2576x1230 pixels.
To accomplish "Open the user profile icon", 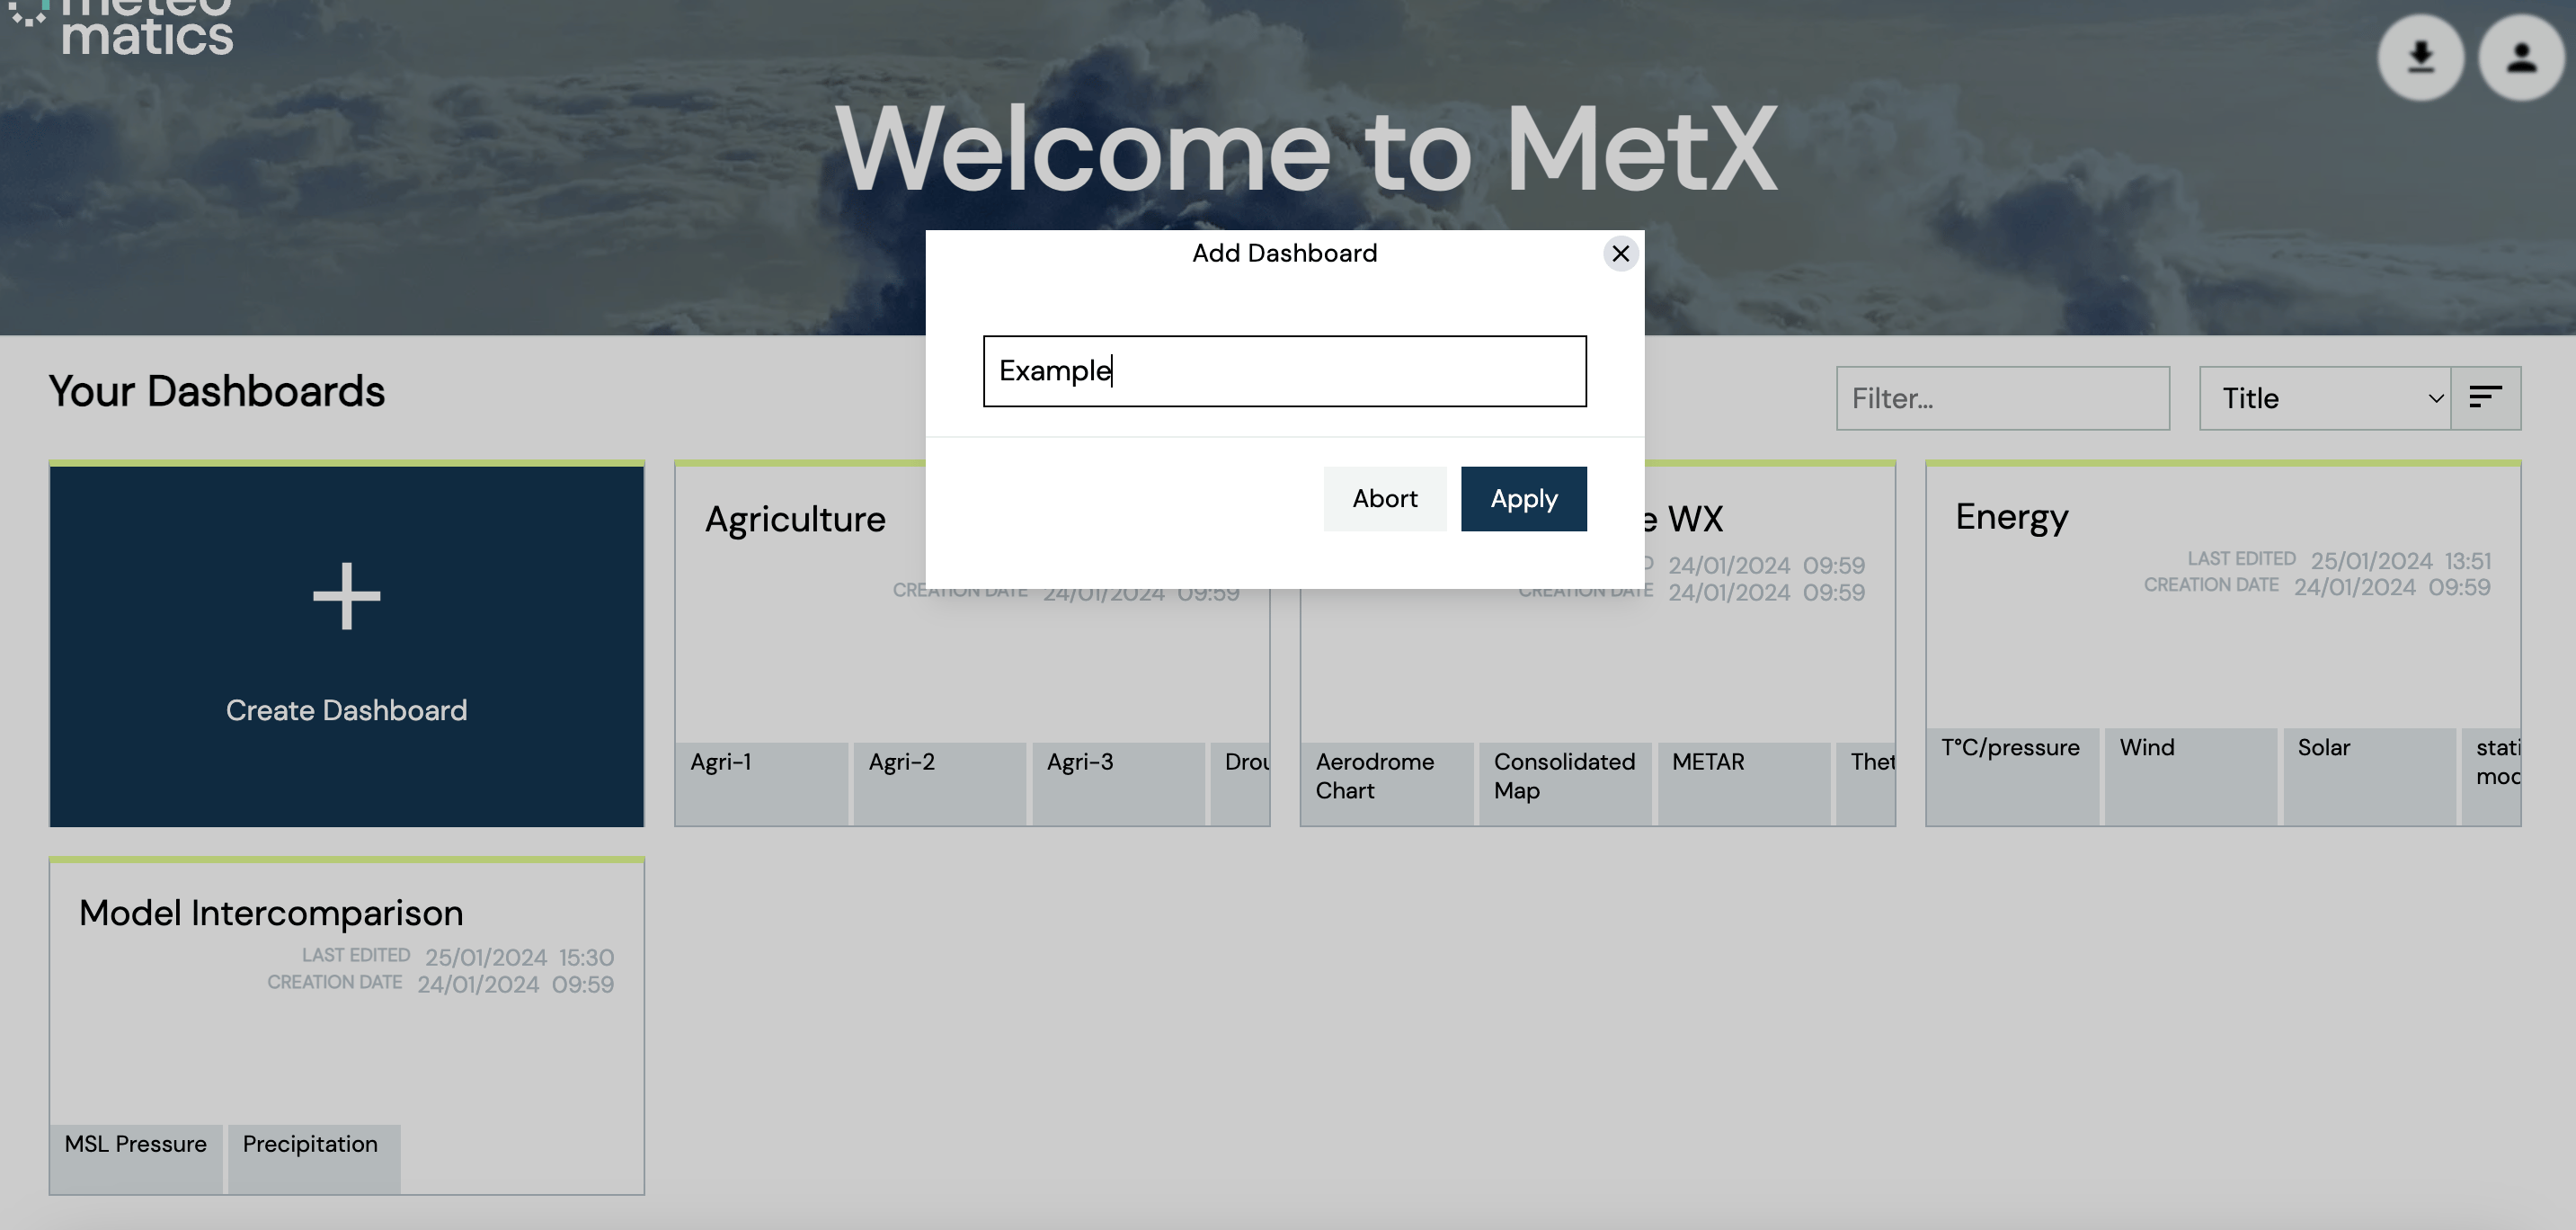I will (2521, 57).
